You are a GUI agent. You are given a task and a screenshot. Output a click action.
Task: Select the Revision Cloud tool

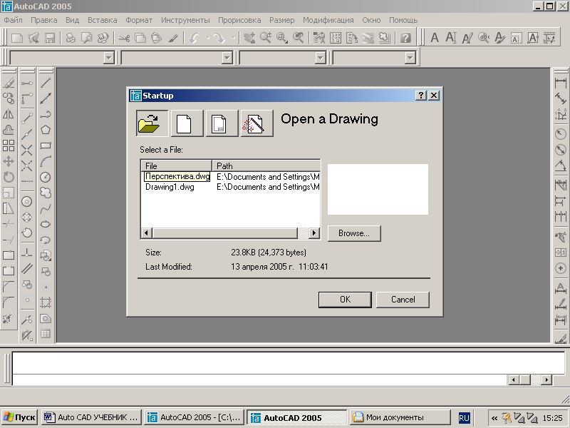coord(46,193)
